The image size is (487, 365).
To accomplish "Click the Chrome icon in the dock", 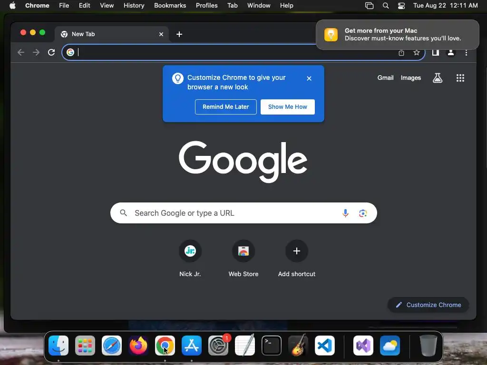I will pos(165,346).
